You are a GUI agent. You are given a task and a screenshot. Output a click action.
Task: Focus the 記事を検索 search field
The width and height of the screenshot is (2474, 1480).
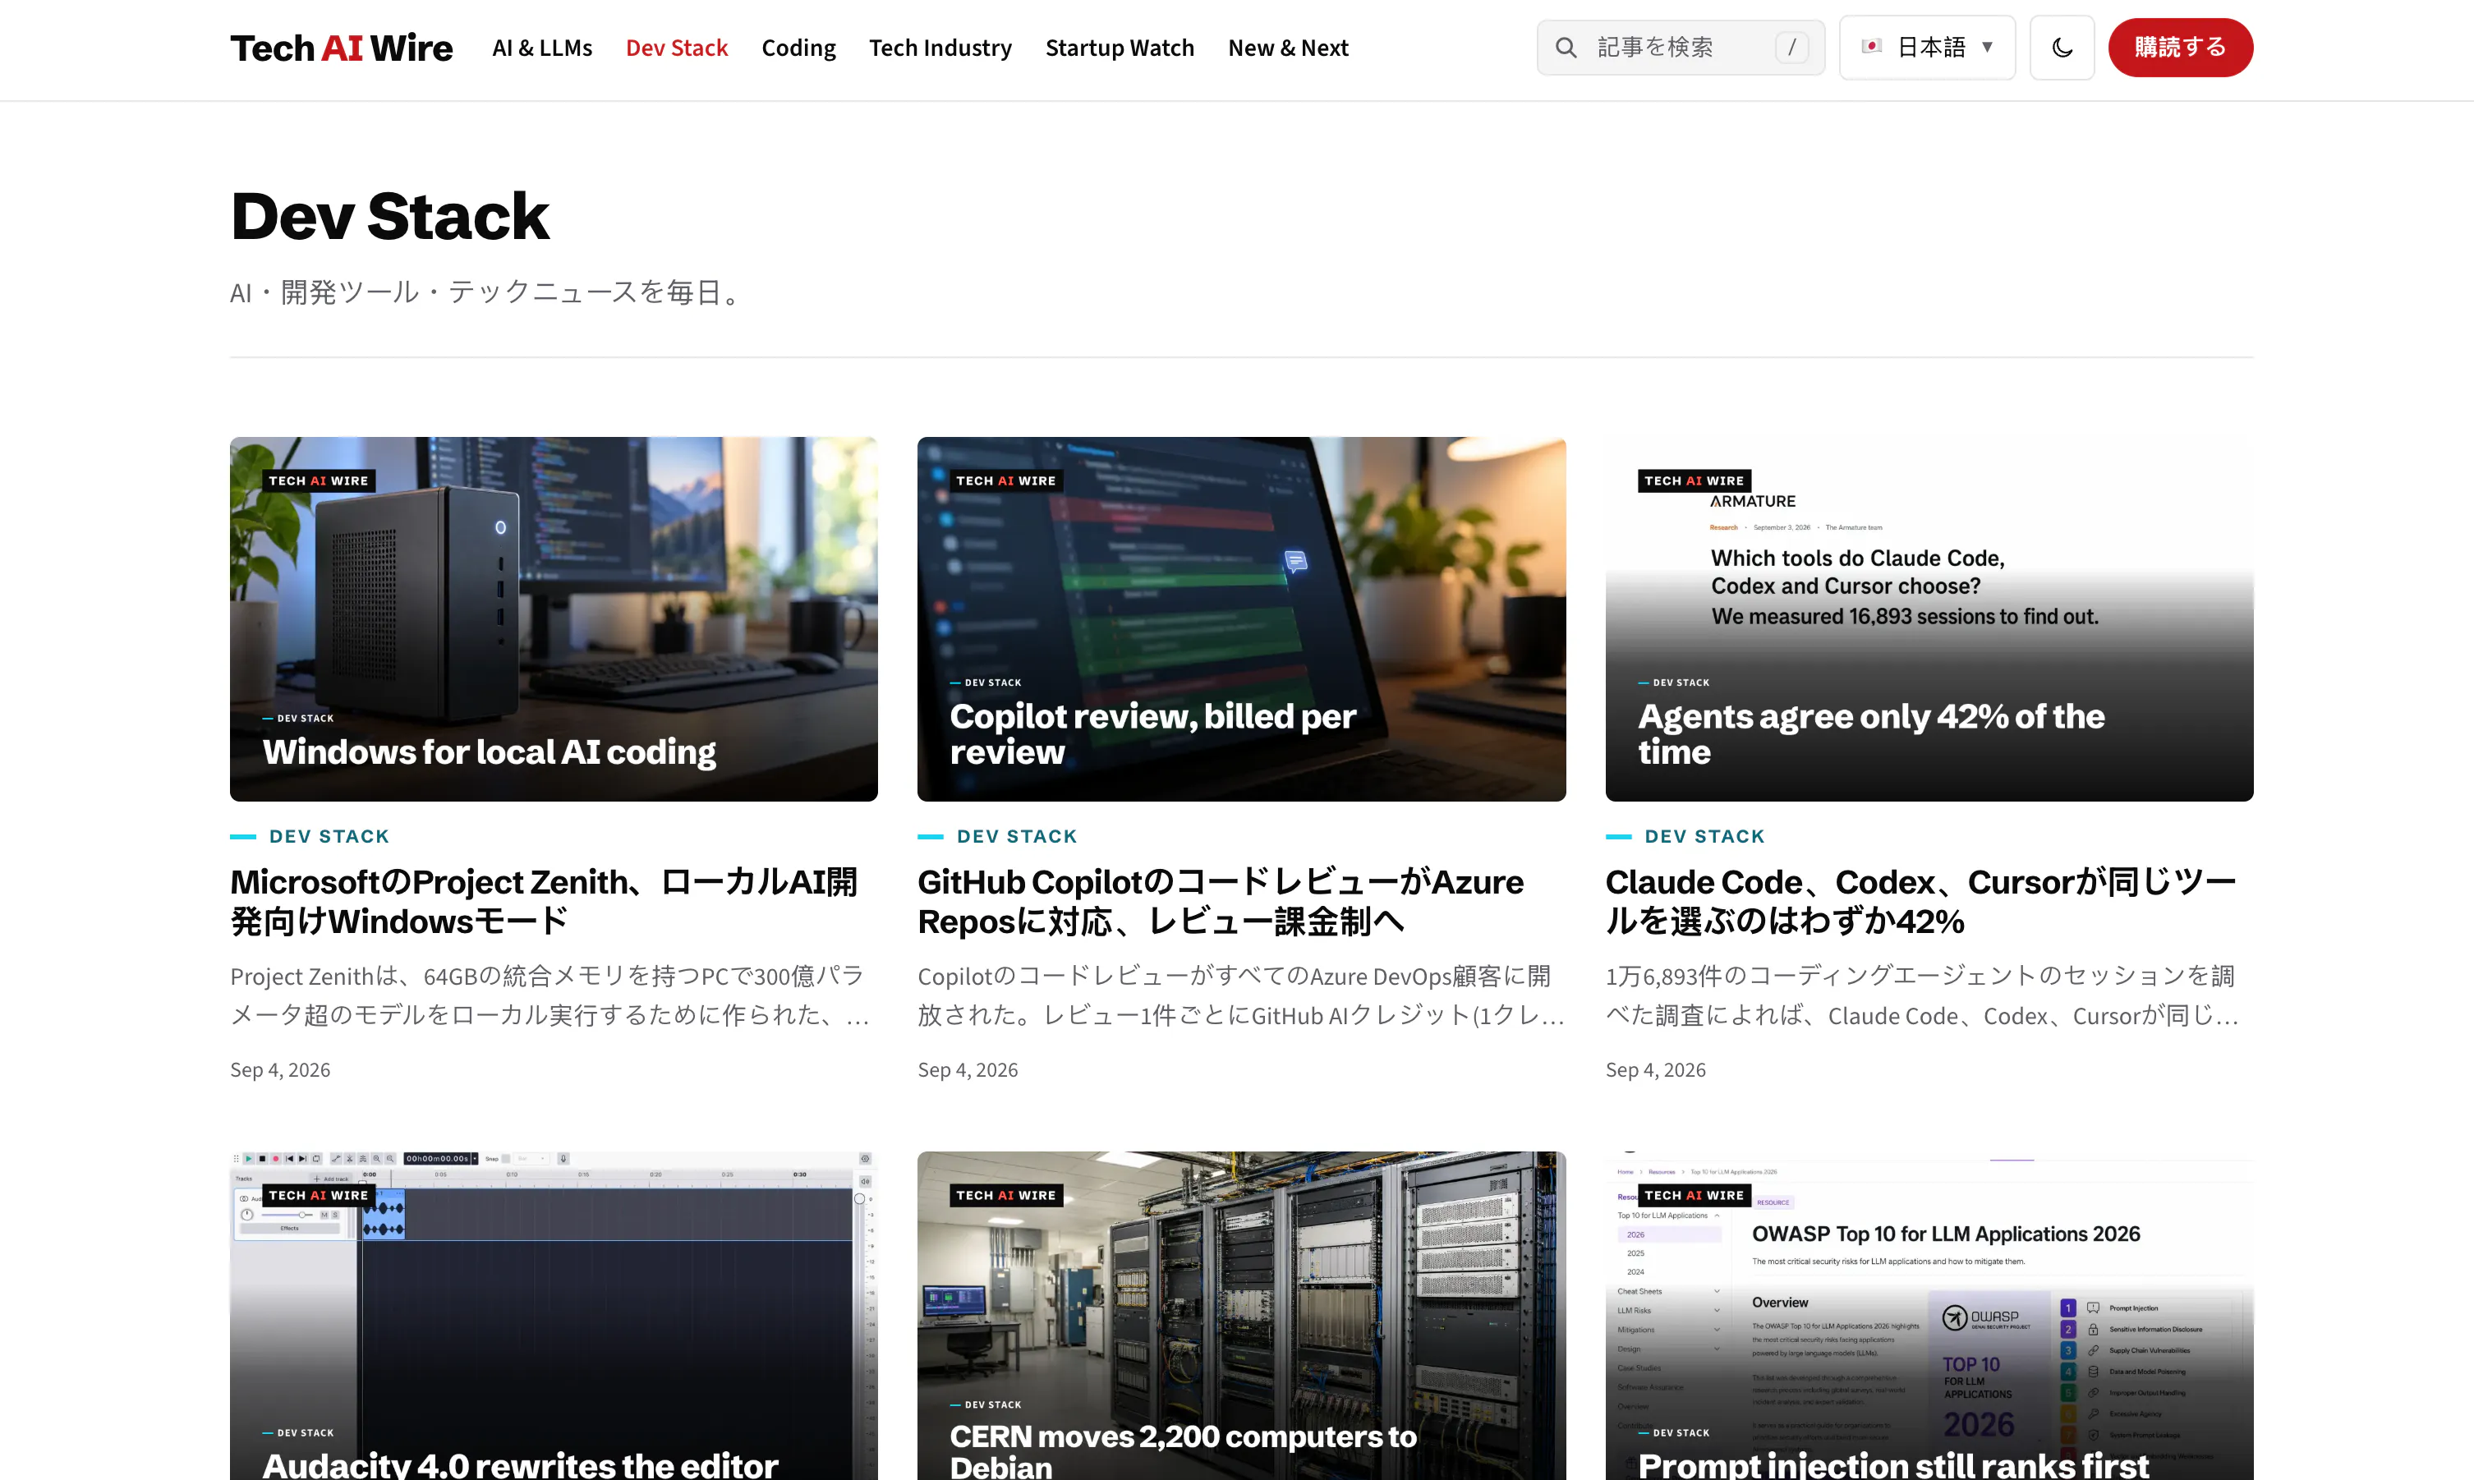(x=1681, y=48)
